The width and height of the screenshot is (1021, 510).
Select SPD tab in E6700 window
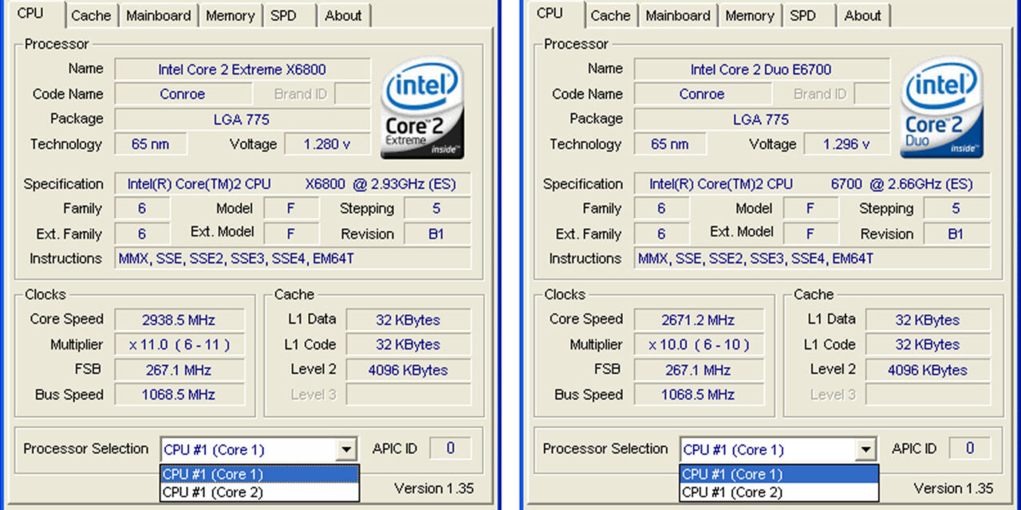pyautogui.click(x=803, y=15)
